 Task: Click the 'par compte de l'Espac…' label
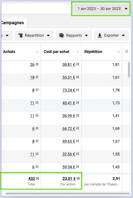[102, 184]
